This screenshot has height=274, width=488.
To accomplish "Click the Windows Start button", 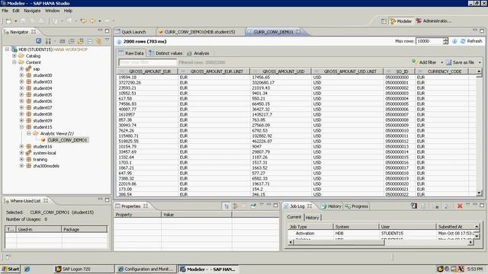I will click(x=11, y=269).
